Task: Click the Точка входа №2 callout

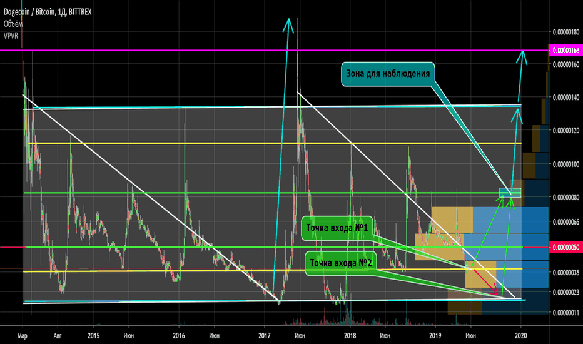Action: click(x=340, y=263)
